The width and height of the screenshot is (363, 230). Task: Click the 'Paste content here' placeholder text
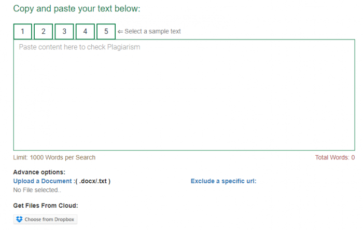pos(79,47)
